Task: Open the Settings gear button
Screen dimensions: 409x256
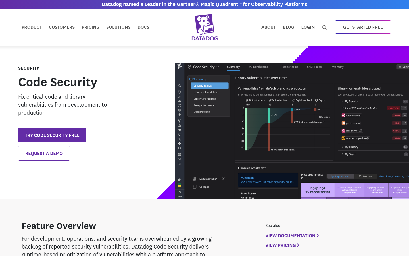Action: (x=403, y=67)
